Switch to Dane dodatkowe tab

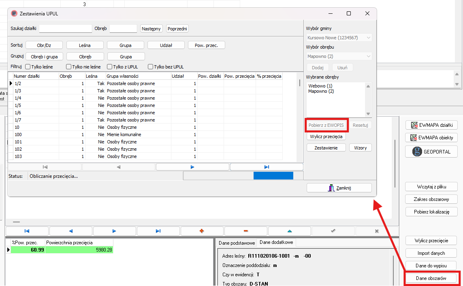point(276,242)
